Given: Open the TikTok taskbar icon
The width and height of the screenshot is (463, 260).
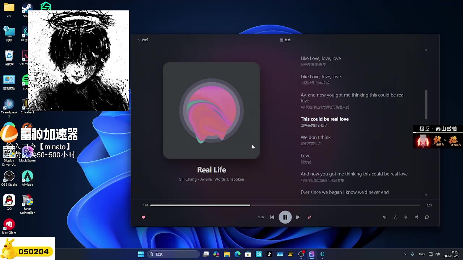Looking at the screenshot, I should click(269, 254).
